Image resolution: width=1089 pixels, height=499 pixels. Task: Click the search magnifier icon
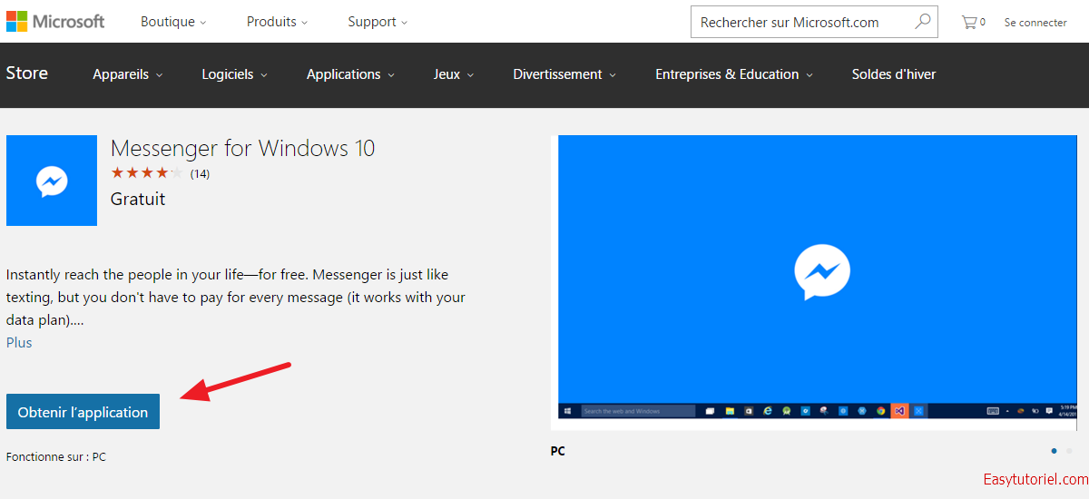pyautogui.click(x=923, y=22)
